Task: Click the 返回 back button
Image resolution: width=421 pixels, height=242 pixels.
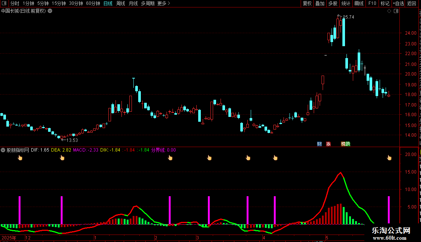Action: 411,3
